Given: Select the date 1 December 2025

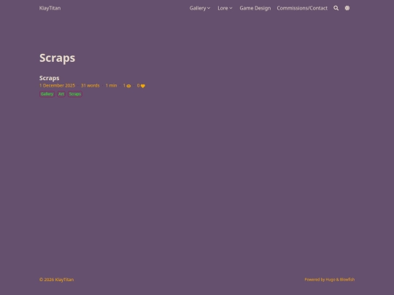Looking at the screenshot, I should coord(57,85).
